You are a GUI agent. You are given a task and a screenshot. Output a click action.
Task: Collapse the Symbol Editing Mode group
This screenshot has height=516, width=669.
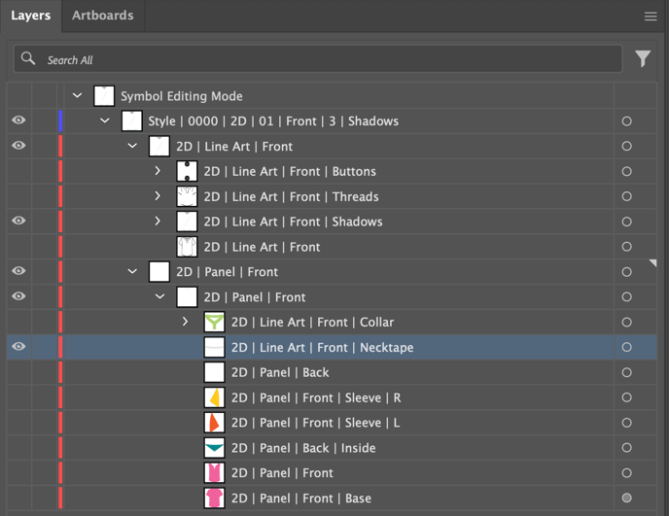[78, 96]
